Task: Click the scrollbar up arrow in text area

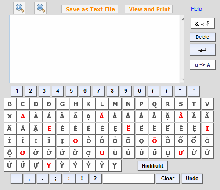Action: coord(183,19)
